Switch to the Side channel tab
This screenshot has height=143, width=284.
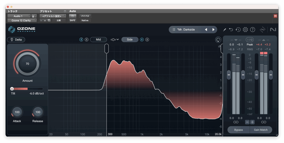[x=130, y=39]
